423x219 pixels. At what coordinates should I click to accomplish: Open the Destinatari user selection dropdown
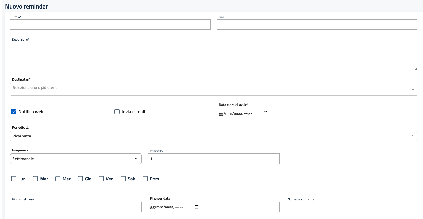(x=213, y=89)
